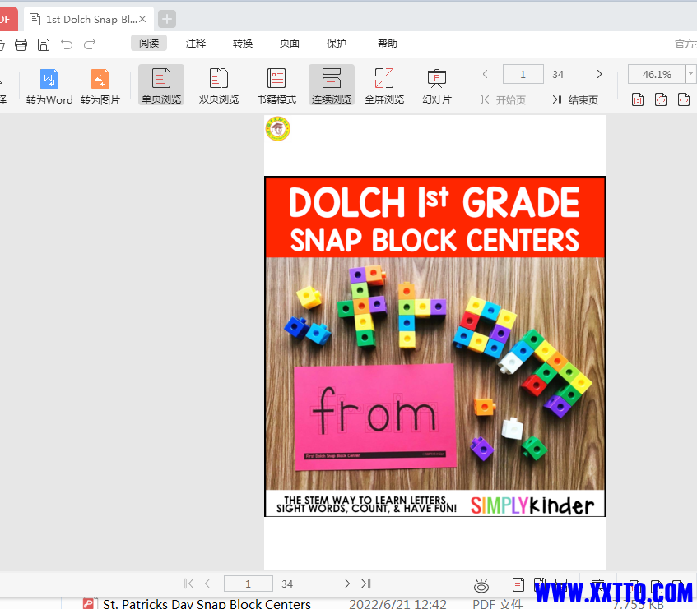The width and height of the screenshot is (697, 609).
Task: Go to next page in bottom status bar
Action: tap(346, 584)
